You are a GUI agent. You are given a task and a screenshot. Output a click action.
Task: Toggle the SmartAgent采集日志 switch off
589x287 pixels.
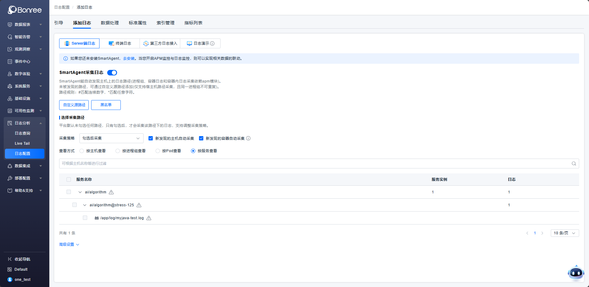112,73
